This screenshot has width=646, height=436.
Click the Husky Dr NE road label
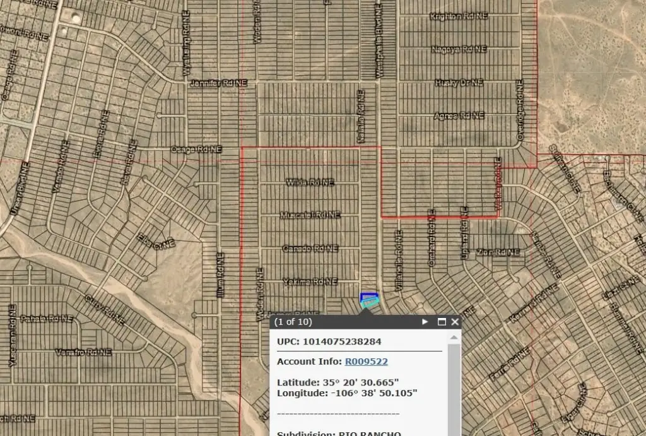459,83
